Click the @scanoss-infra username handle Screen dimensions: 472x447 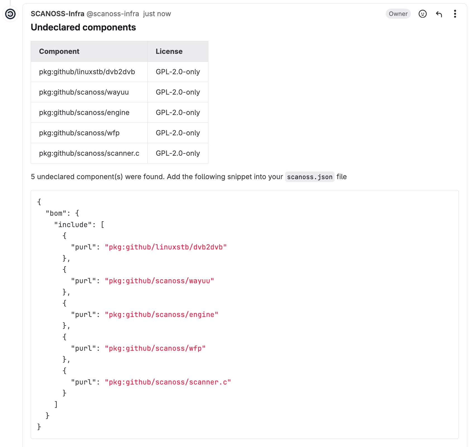pos(113,14)
